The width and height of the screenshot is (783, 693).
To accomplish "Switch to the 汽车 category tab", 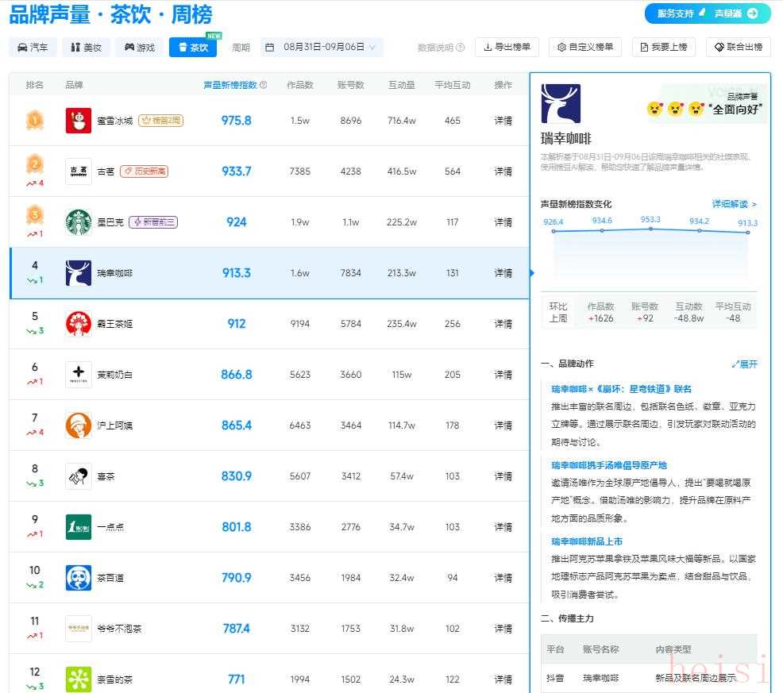I will (33, 48).
